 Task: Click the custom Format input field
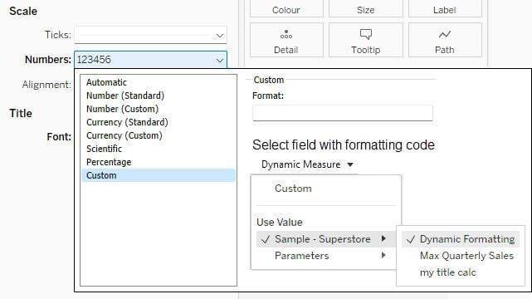pos(343,113)
